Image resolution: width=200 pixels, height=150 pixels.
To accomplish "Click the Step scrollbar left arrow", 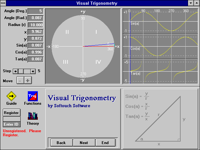I will tap(16, 71).
